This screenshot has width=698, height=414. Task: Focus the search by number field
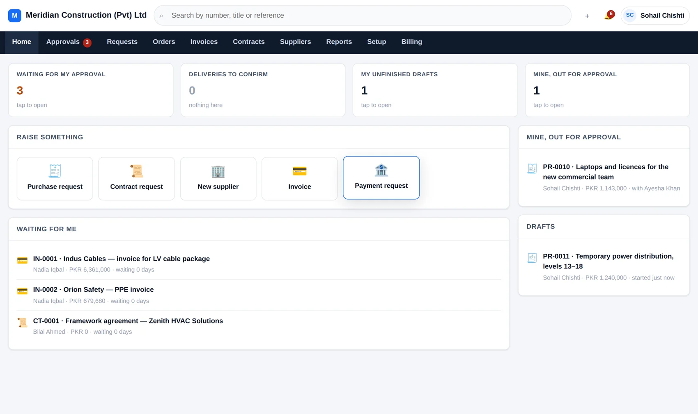tap(363, 16)
